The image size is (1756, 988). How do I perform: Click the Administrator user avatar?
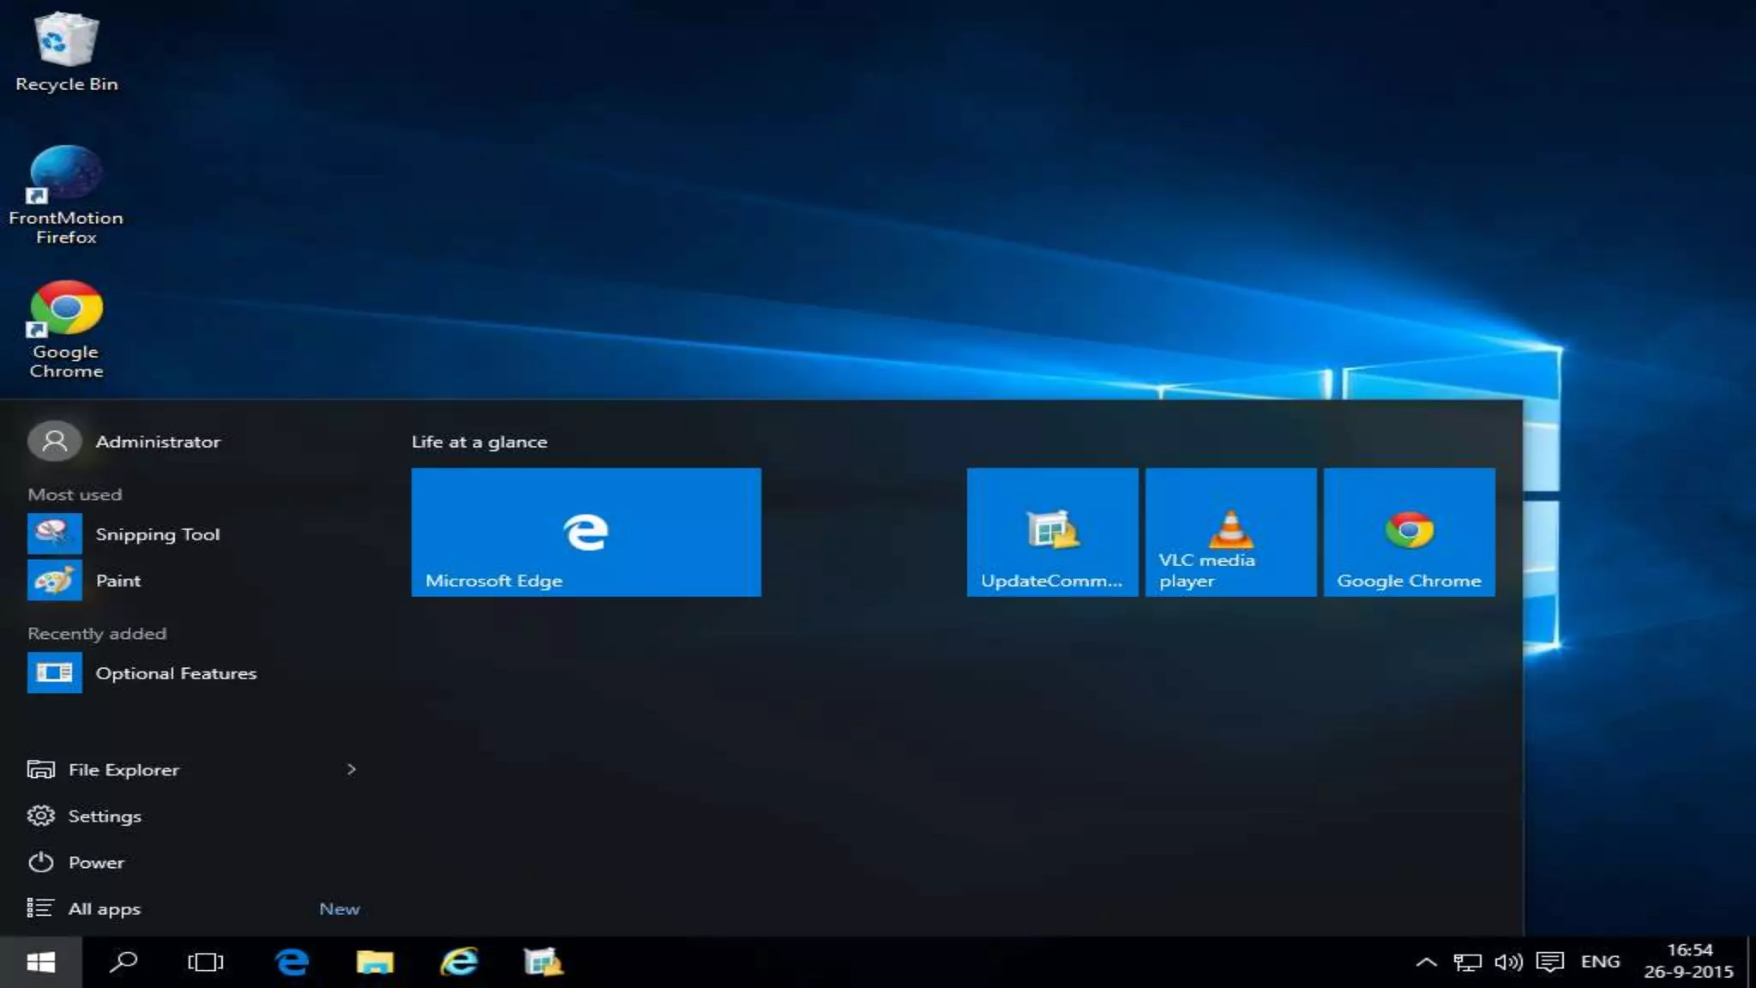pyautogui.click(x=54, y=441)
